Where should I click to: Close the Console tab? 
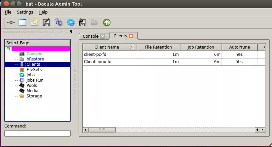point(102,36)
